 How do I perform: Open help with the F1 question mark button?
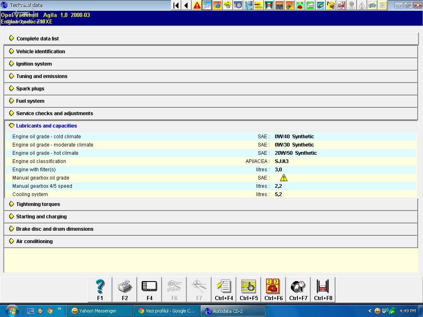100,289
